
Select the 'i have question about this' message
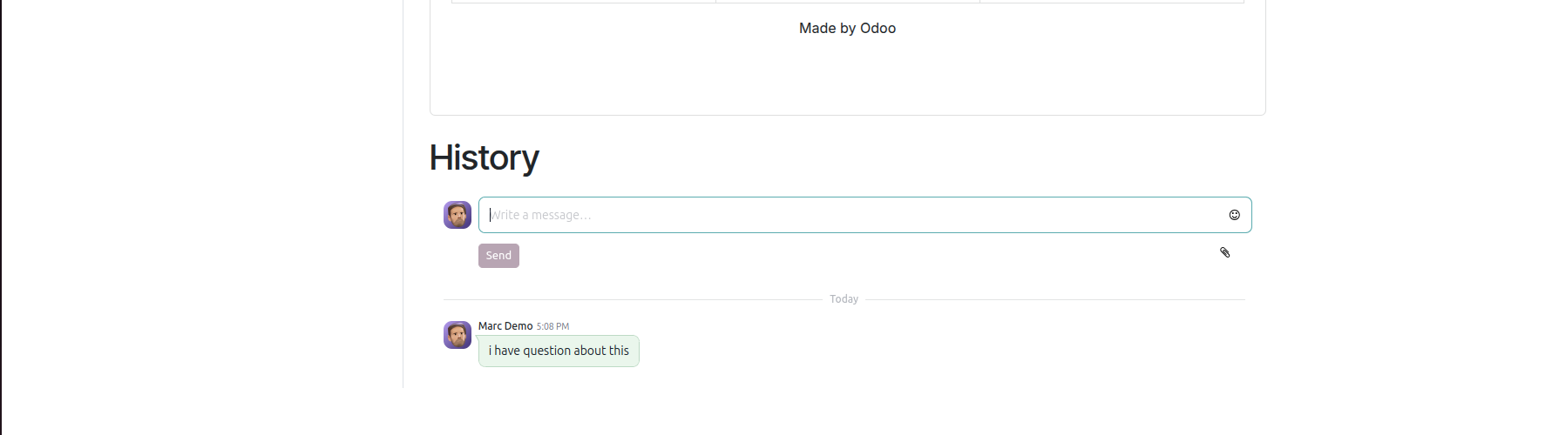click(559, 351)
